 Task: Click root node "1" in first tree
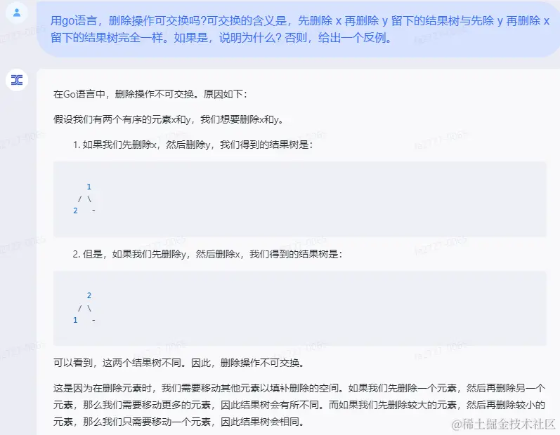click(89, 187)
